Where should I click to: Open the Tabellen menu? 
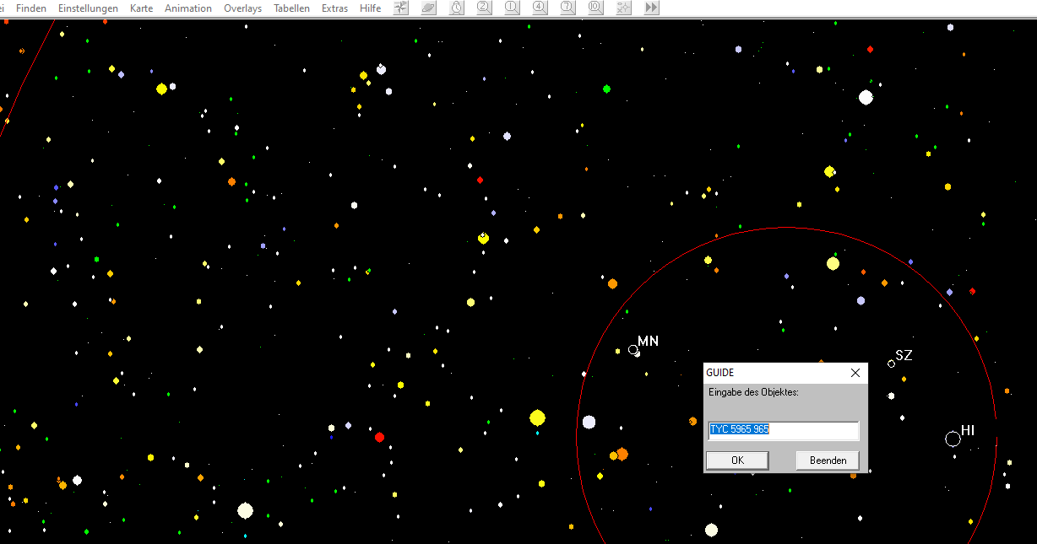coord(291,8)
